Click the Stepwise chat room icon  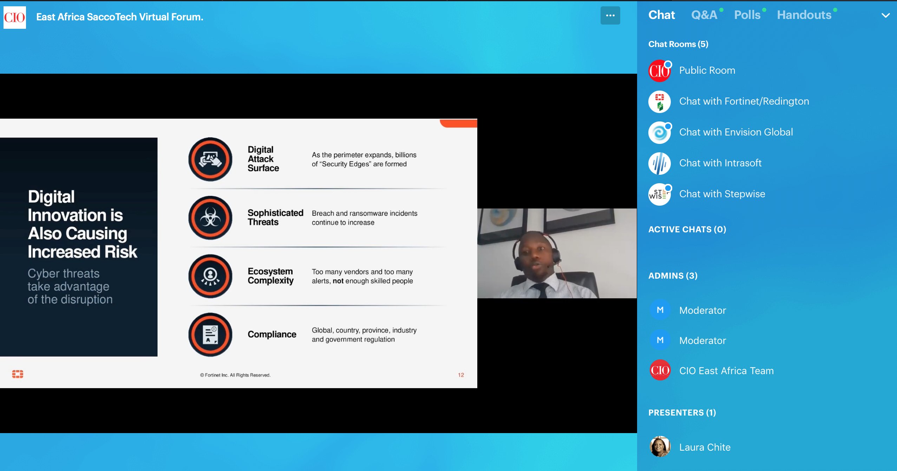(659, 194)
